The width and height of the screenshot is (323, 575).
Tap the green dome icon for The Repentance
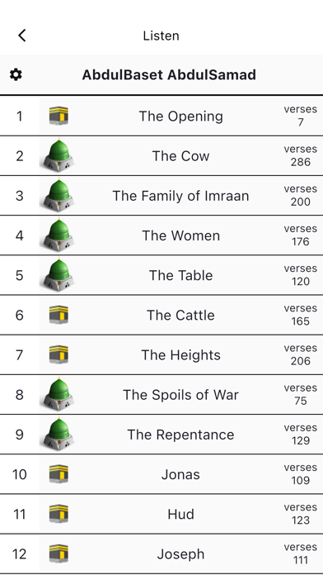tap(59, 435)
